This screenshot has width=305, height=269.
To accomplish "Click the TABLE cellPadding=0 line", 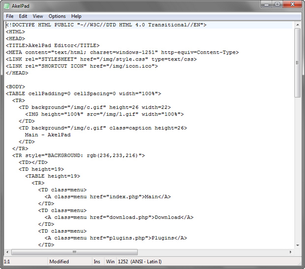I will (x=83, y=94).
